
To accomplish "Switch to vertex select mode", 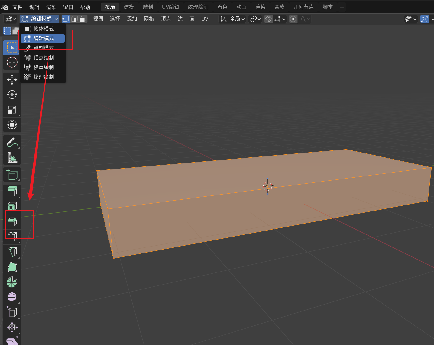I will tap(66, 19).
